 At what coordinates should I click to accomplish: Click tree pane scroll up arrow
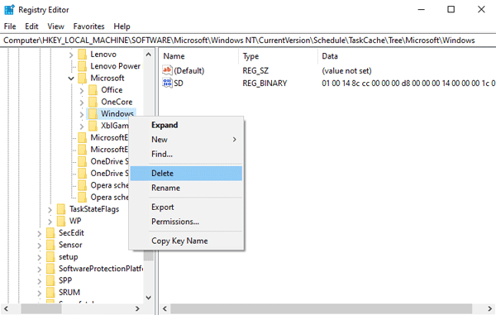148,55
